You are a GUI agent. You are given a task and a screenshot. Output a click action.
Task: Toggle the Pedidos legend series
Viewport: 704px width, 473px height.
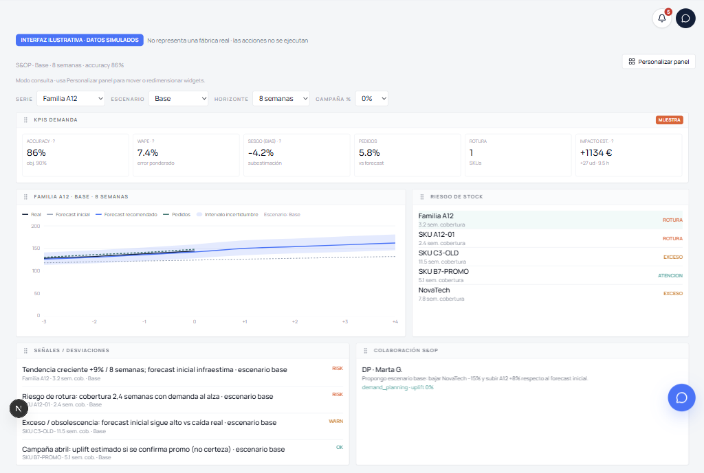tap(177, 215)
